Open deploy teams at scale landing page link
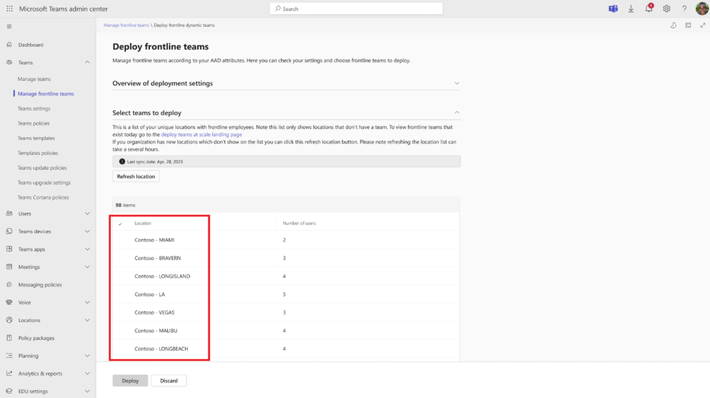This screenshot has width=710, height=398. coord(201,134)
